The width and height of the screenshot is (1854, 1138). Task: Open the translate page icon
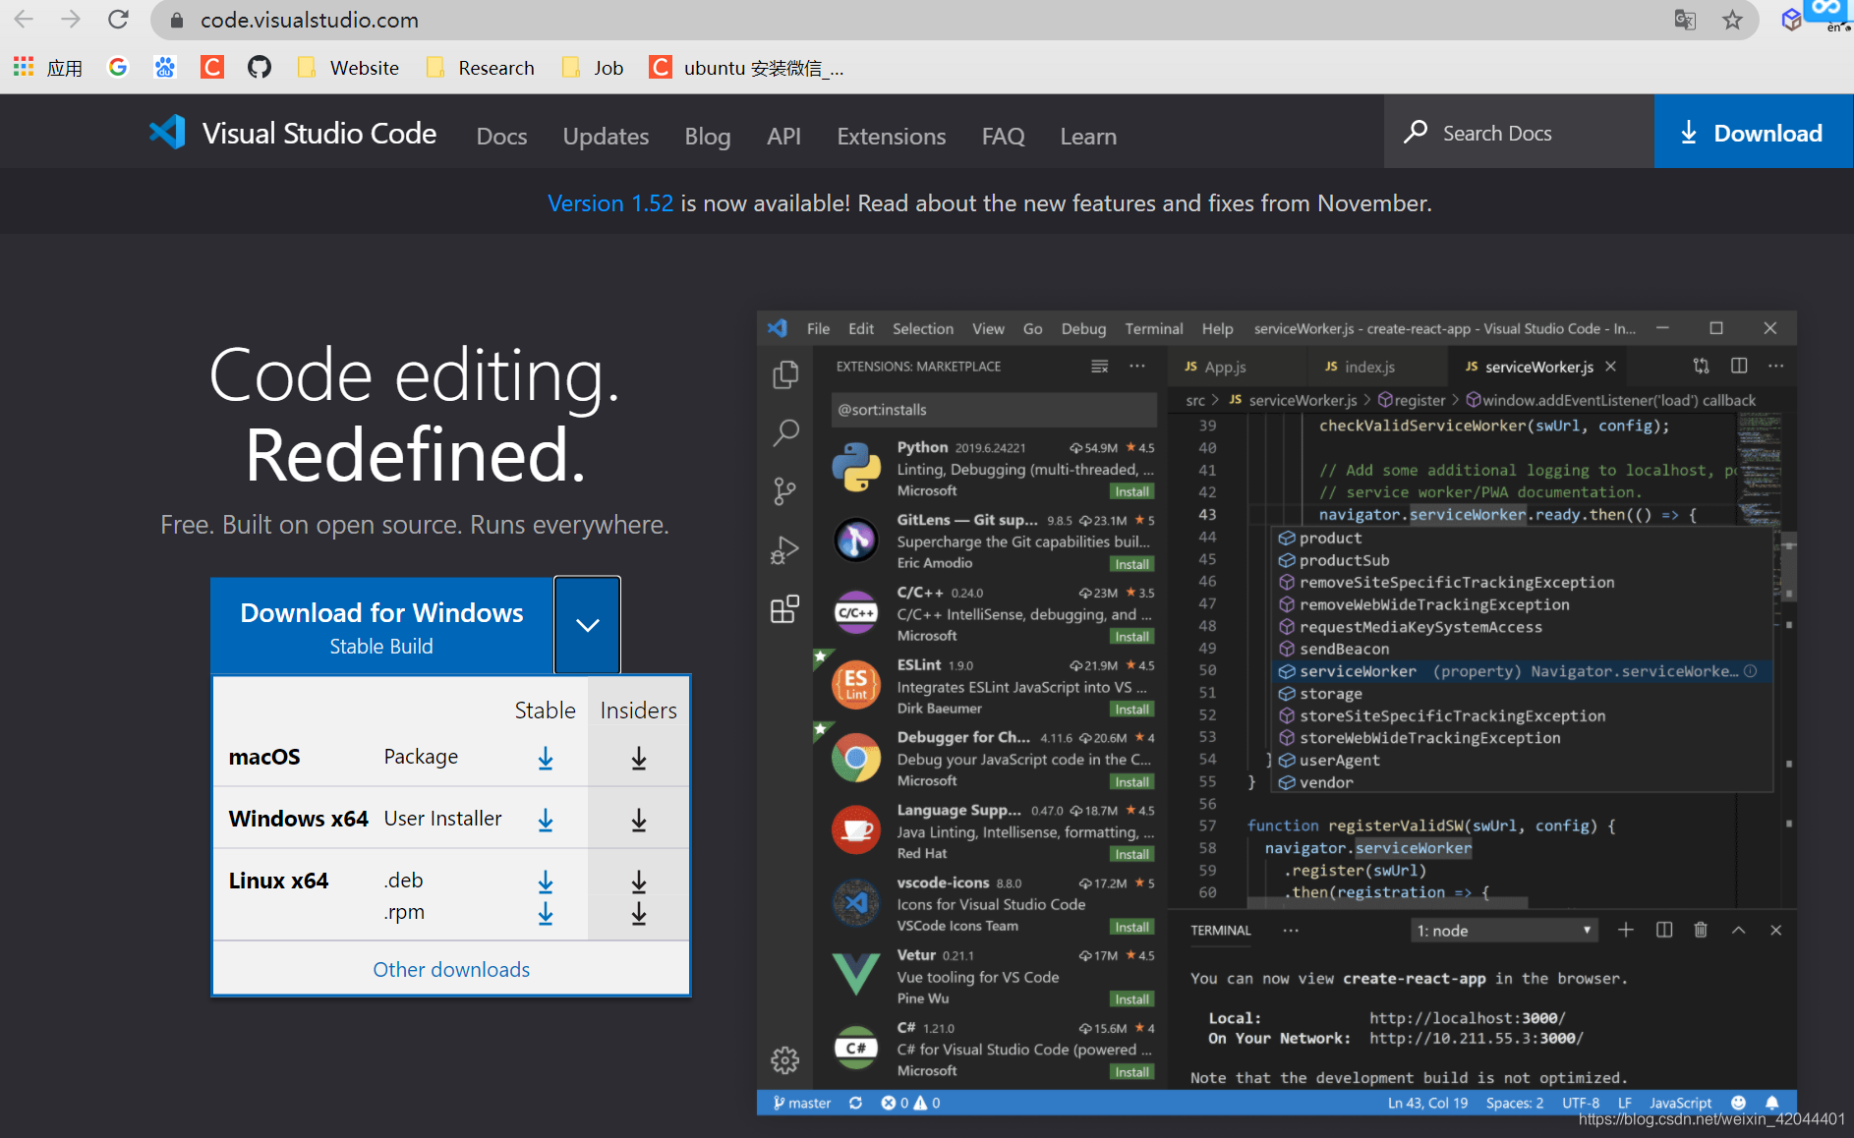1685,20
